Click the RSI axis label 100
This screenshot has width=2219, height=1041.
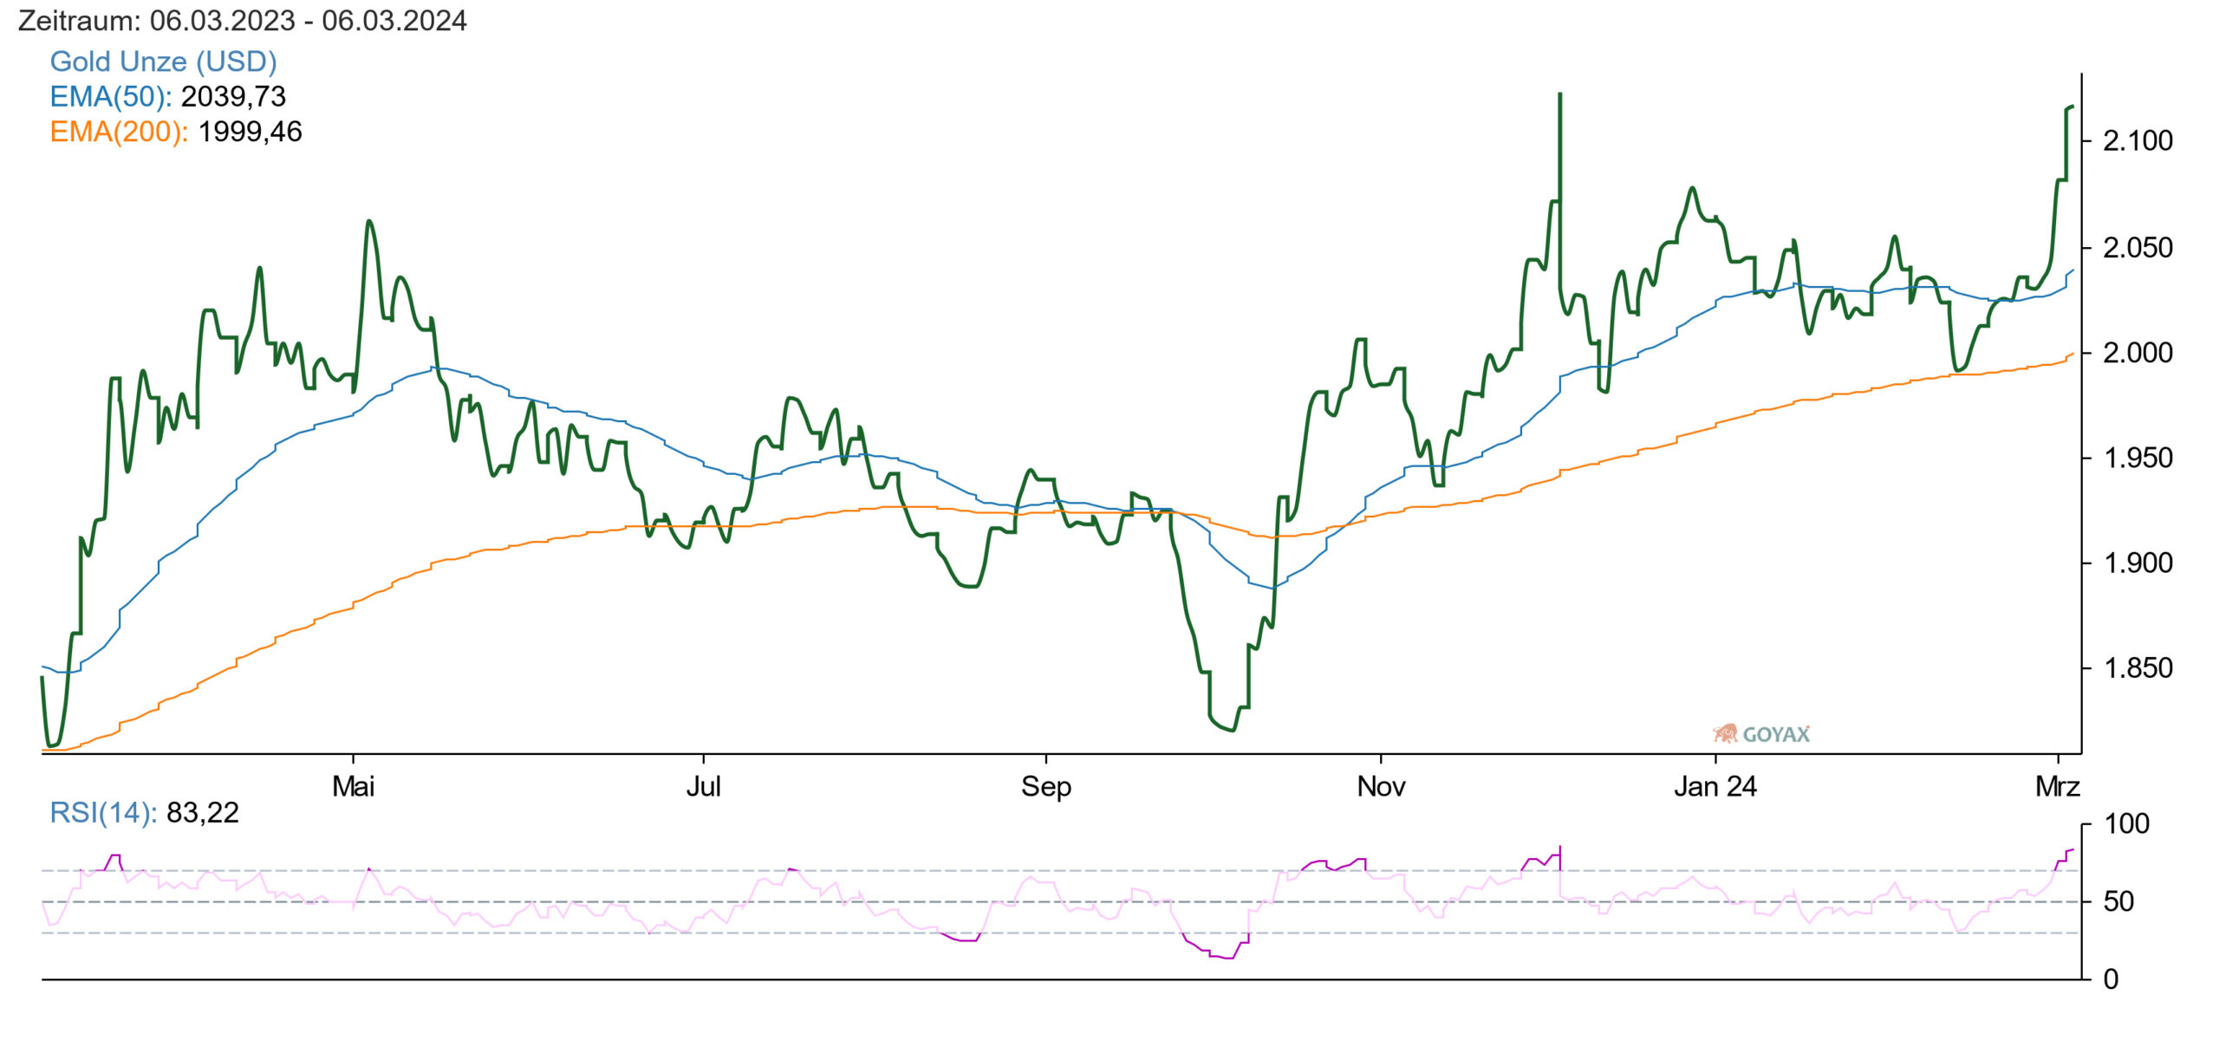click(x=2126, y=823)
